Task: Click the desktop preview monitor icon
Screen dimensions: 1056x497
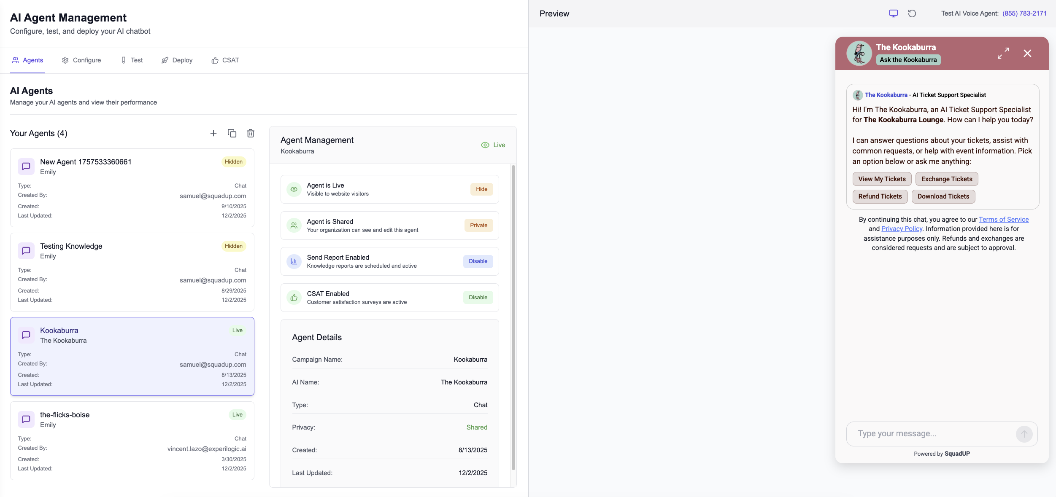Action: point(893,13)
